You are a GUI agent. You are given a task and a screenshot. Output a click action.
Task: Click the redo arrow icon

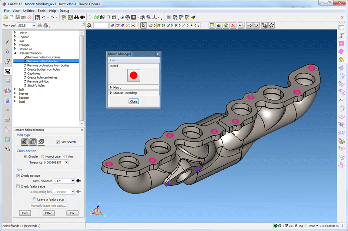pyautogui.click(x=52, y=17)
